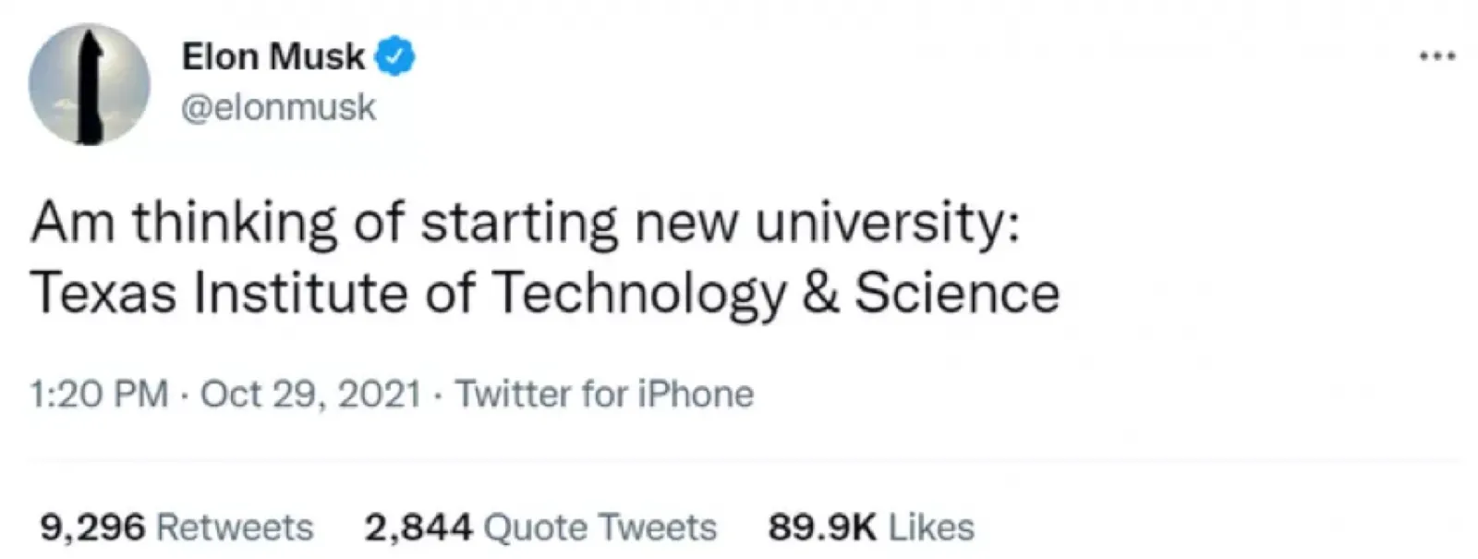
Task: Click the 89.9K like count number
Action: click(822, 528)
